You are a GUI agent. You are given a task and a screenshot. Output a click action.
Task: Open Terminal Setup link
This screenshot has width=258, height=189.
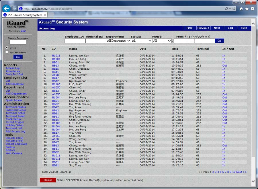[x=15, y=113]
